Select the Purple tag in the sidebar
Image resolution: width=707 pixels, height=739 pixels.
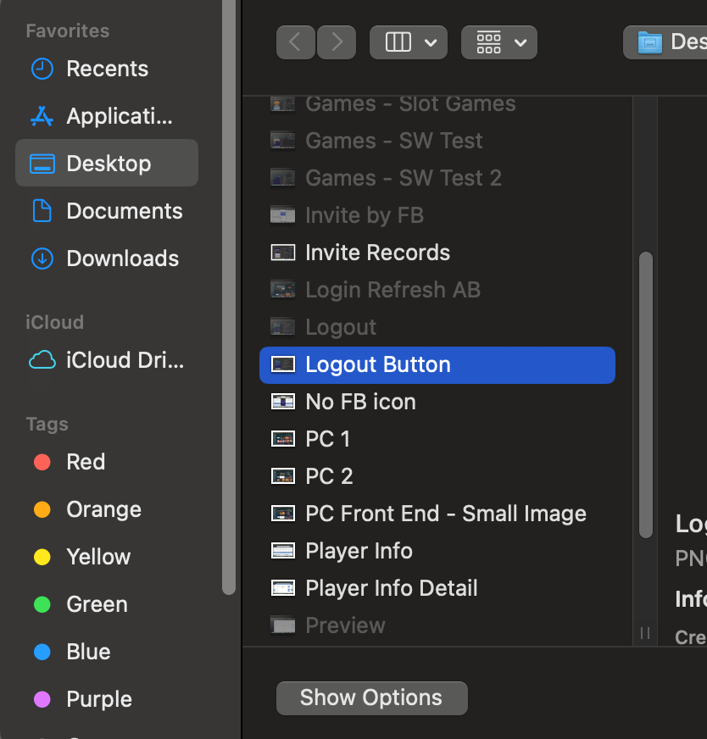99,699
